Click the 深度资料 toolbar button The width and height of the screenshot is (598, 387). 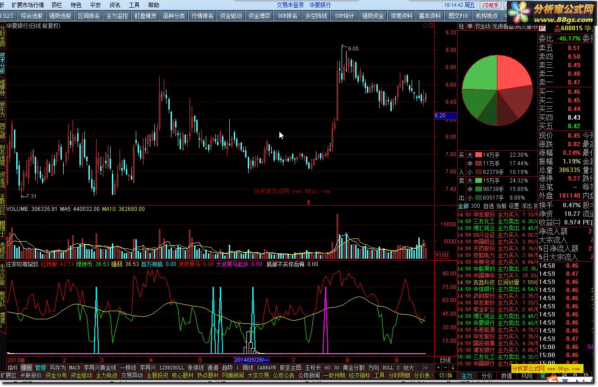[x=401, y=16]
